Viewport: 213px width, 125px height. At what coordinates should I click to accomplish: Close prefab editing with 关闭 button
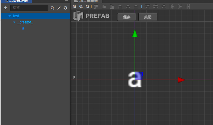pyautogui.click(x=148, y=17)
